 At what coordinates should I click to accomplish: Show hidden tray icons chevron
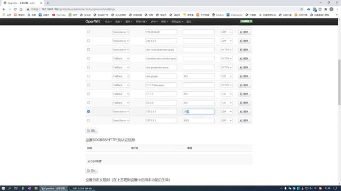point(281,188)
